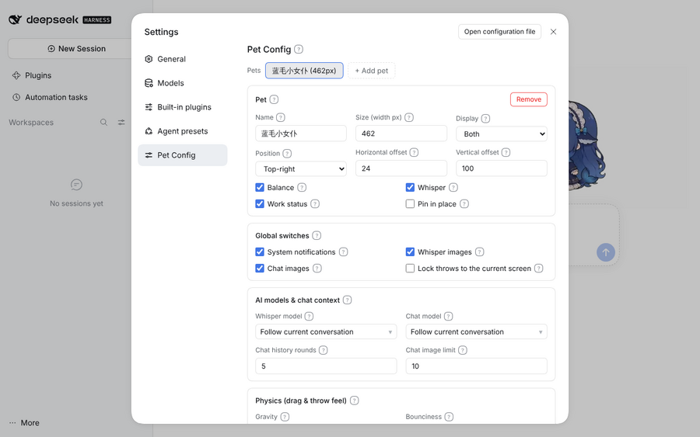
Task: Click the help icon next to System notifications
Action: click(x=343, y=252)
